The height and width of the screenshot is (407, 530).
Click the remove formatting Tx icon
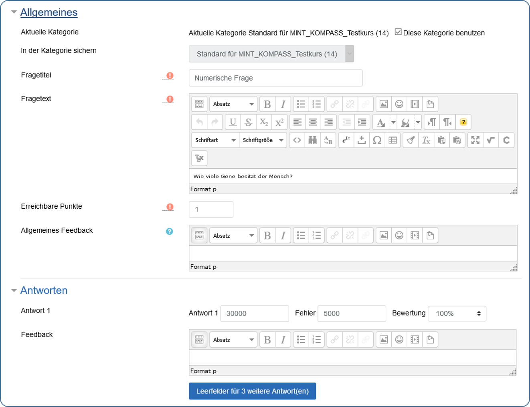(426, 140)
